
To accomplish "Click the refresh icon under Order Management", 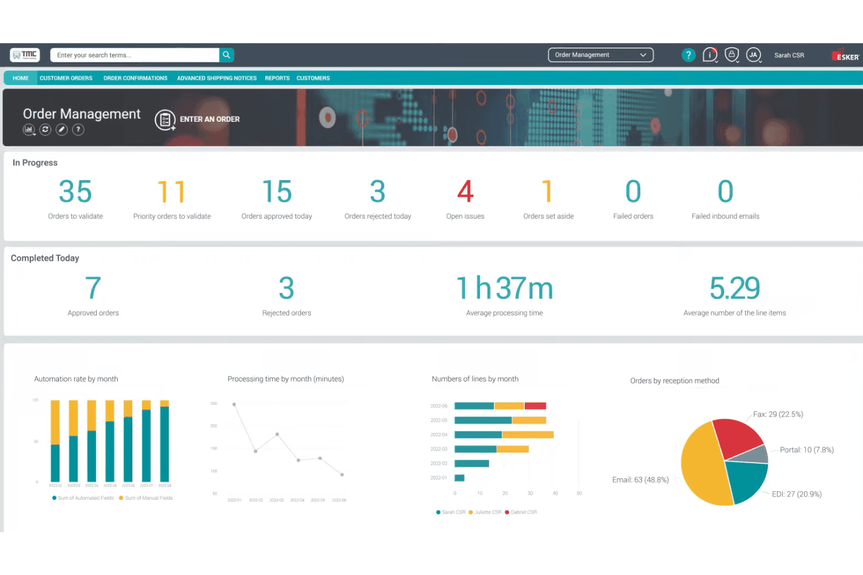I will [45, 129].
